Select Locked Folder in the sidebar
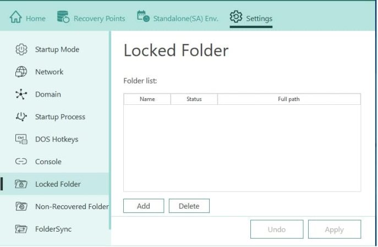 [58, 184]
